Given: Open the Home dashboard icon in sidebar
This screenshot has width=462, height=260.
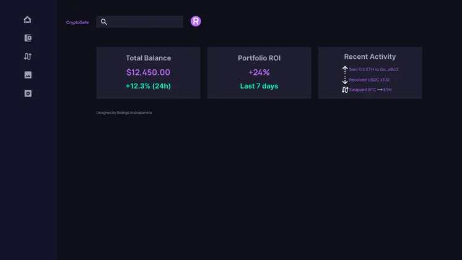Looking at the screenshot, I should click(27, 19).
